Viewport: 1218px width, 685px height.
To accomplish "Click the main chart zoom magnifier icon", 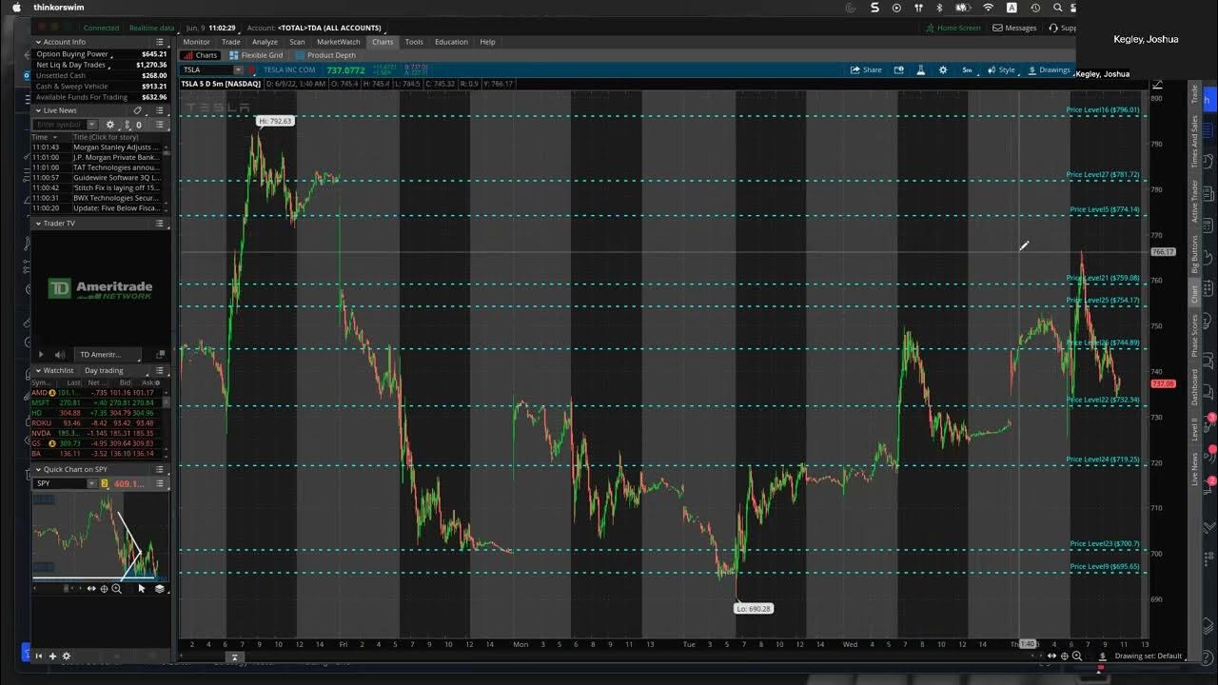I will (1077, 656).
